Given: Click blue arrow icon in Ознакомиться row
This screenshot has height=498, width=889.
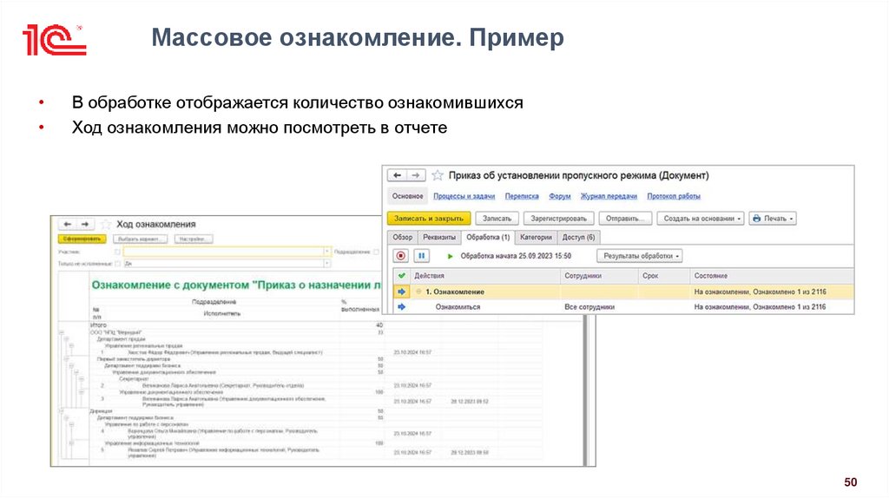Looking at the screenshot, I should pos(401,307).
